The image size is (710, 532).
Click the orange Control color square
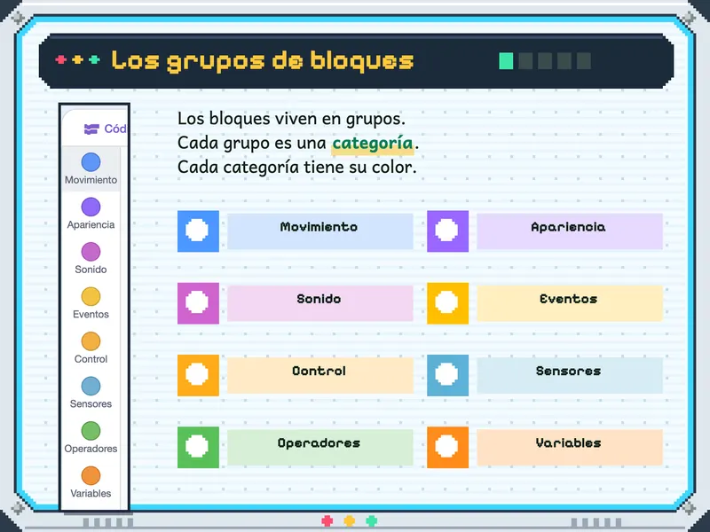coord(198,375)
